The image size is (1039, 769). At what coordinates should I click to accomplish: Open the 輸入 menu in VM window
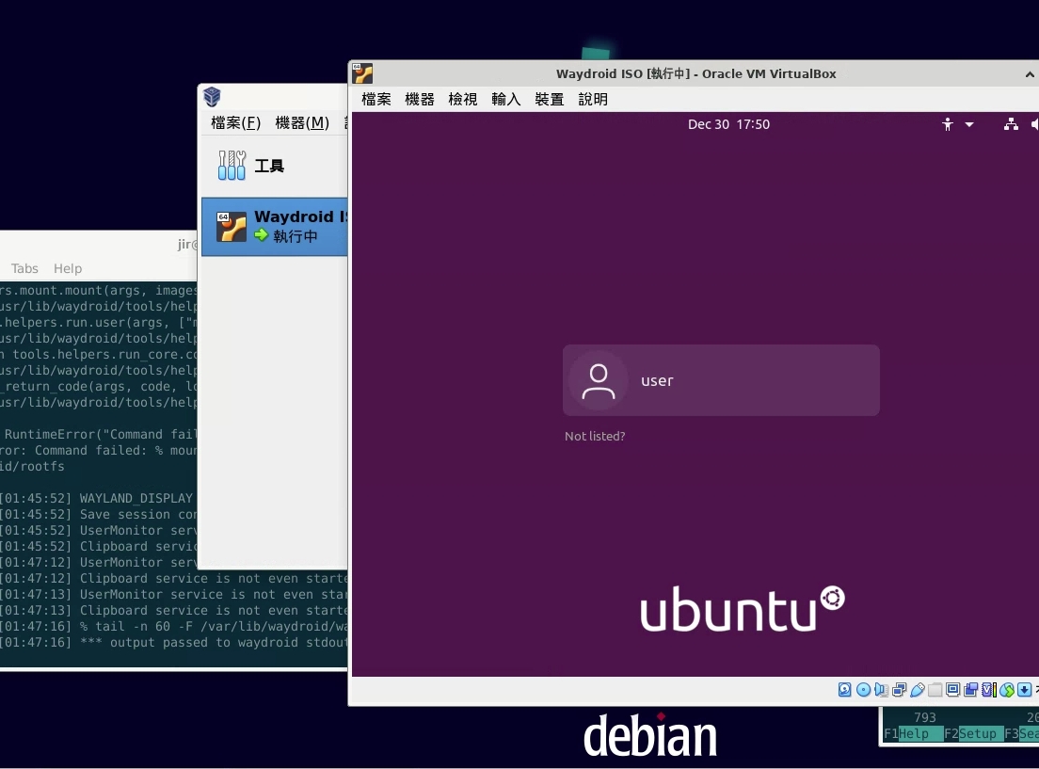(506, 100)
